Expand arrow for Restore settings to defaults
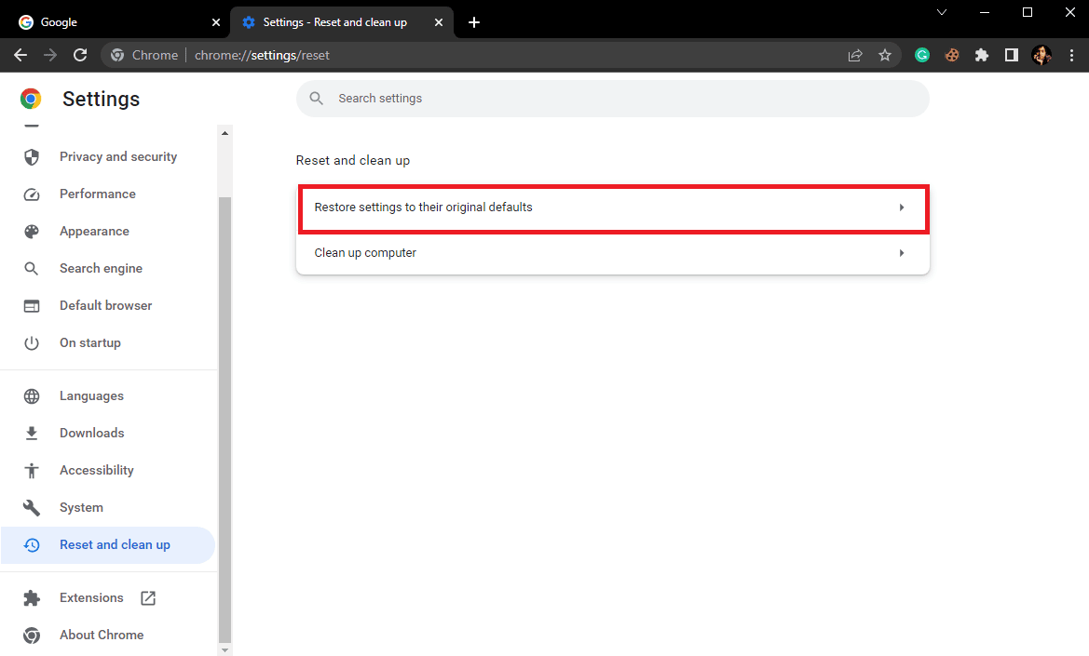This screenshot has height=656, width=1089. pyautogui.click(x=902, y=208)
